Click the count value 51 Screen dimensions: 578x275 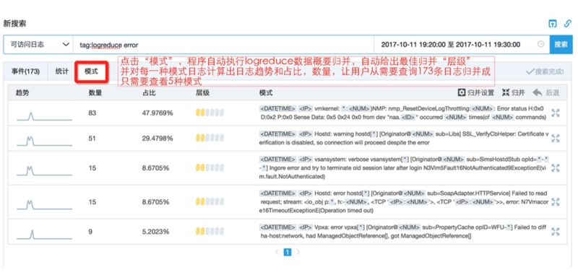point(92,139)
